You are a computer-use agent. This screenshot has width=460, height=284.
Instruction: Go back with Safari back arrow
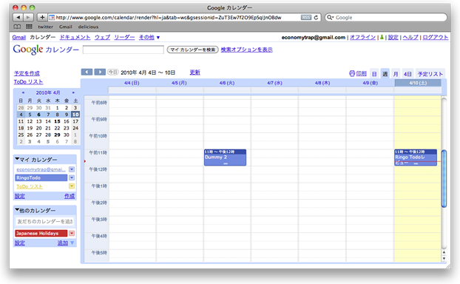coord(18,17)
